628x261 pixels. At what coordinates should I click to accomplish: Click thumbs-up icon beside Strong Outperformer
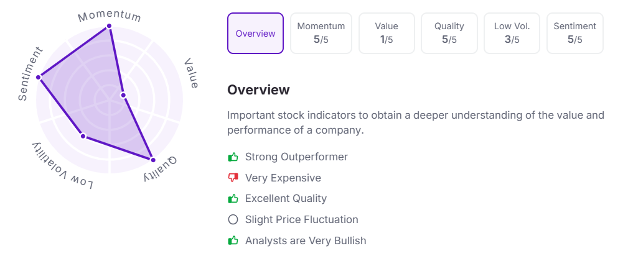[x=233, y=157]
